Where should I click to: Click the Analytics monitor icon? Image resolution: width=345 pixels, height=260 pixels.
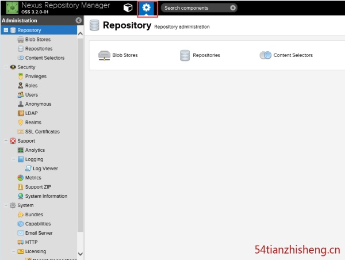click(21, 150)
